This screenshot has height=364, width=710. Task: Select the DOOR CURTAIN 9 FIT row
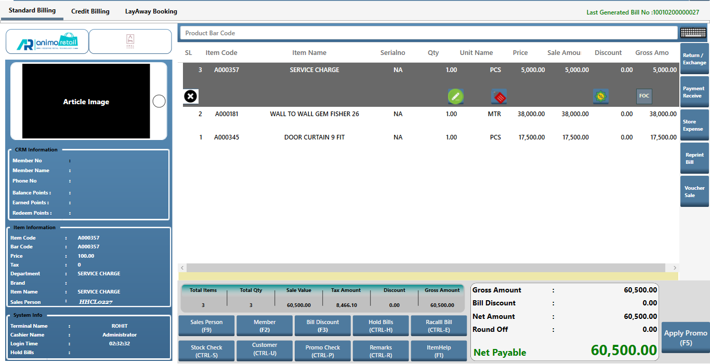coord(314,137)
